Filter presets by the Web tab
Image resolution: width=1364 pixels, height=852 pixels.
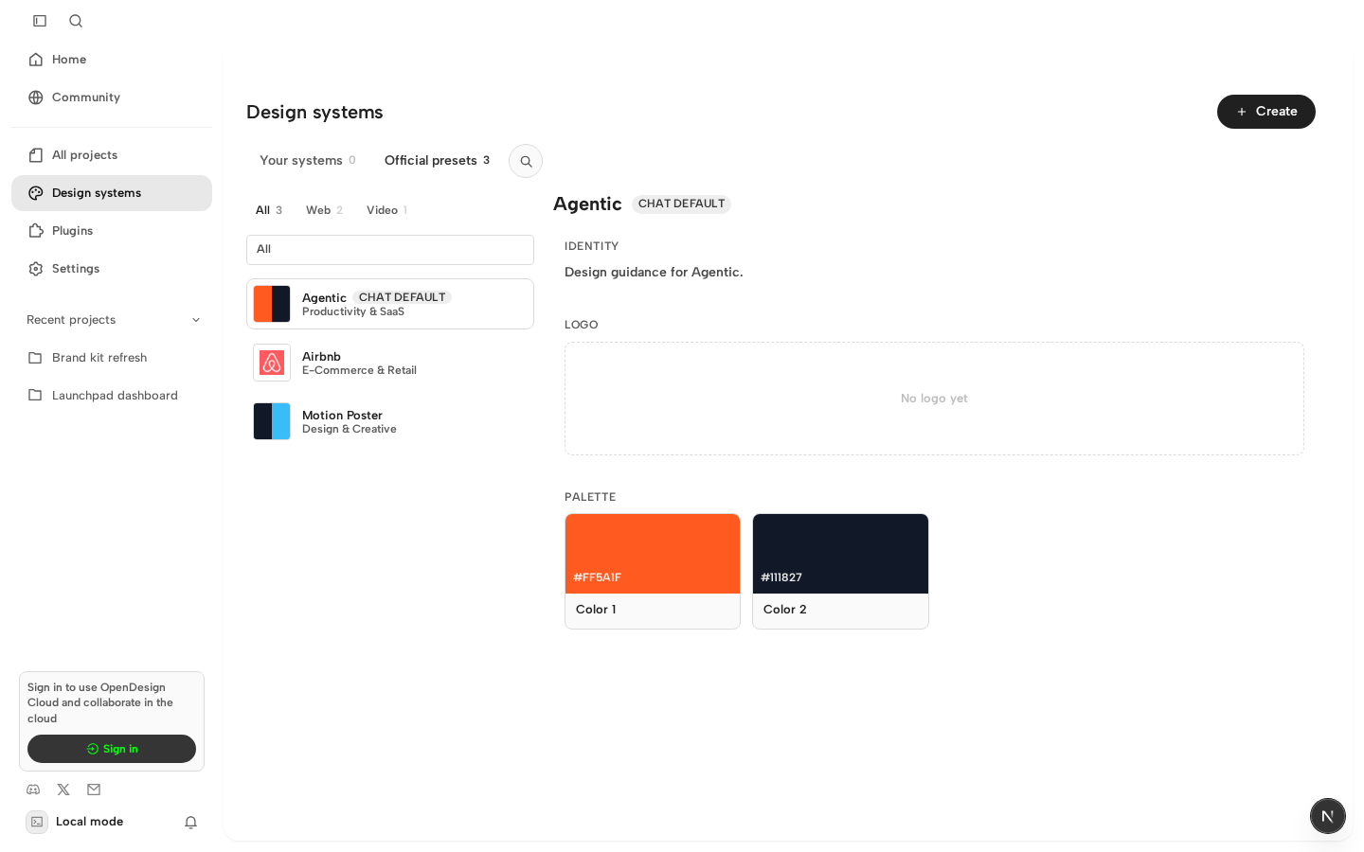[x=324, y=210]
